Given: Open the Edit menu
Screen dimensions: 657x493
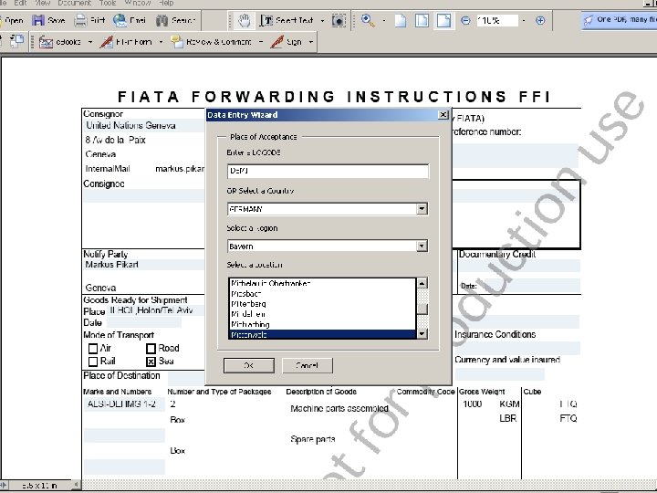Looking at the screenshot, I should click(x=20, y=3).
